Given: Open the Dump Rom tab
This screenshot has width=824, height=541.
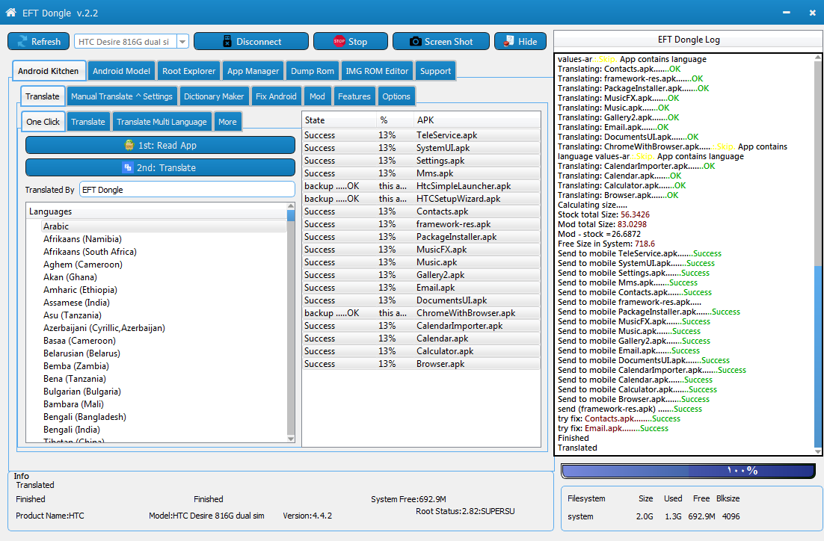Looking at the screenshot, I should (x=312, y=71).
